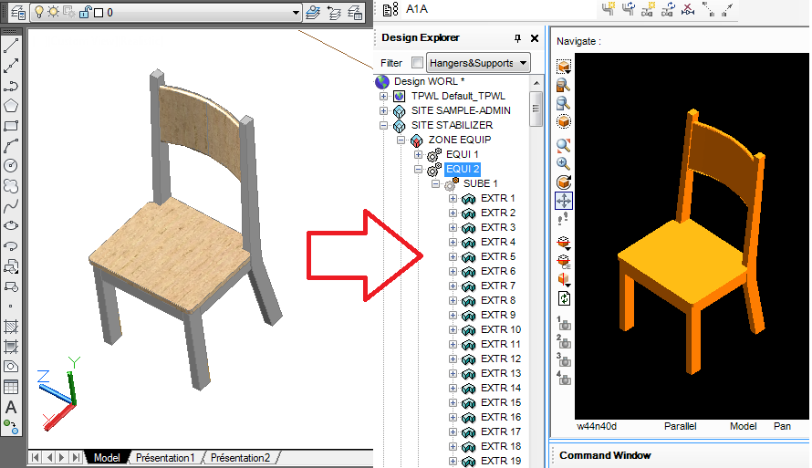
Task: Collapse ZONE EQUIP node
Action: pos(401,140)
